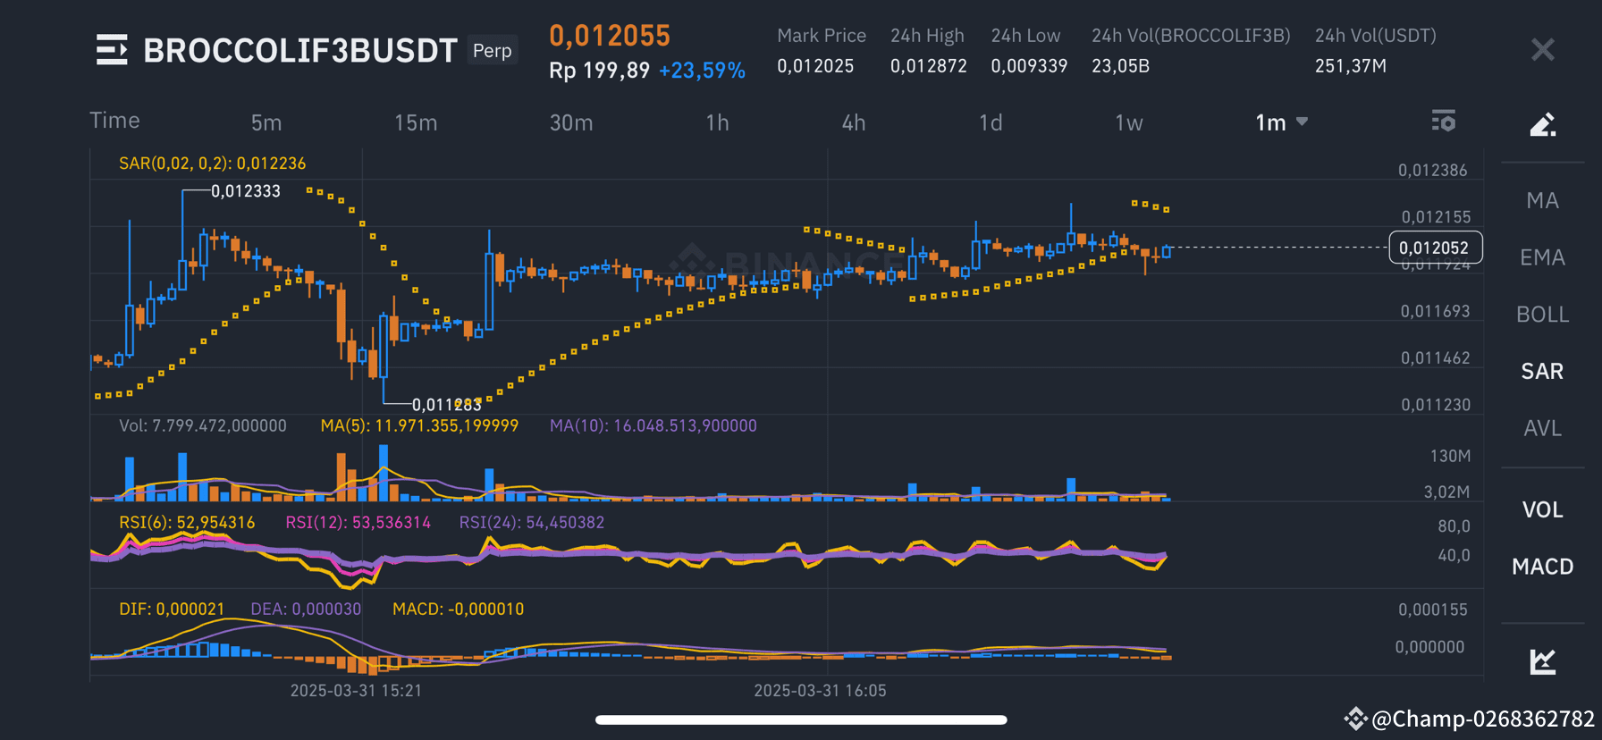Tap the current price tag 0,012052
Image resolution: width=1602 pixels, height=740 pixels.
pos(1435,248)
